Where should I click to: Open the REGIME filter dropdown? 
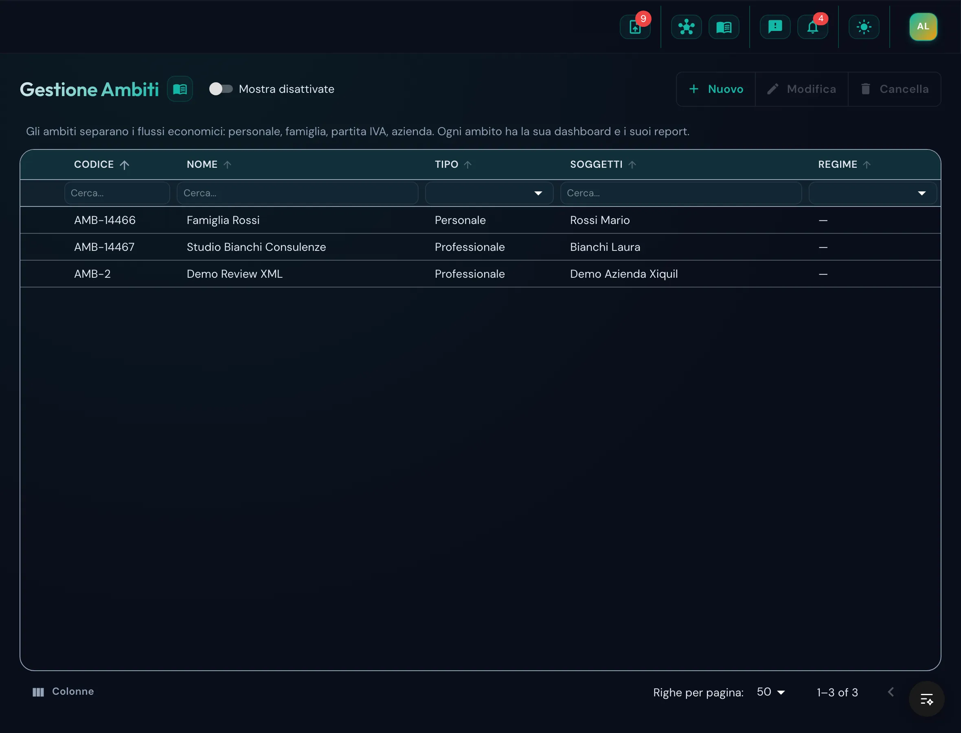(873, 193)
